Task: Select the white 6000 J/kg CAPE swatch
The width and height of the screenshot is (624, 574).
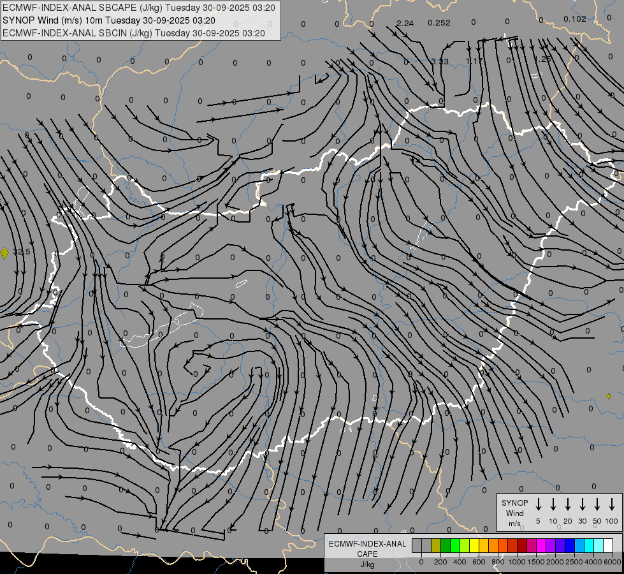Action: (x=608, y=546)
